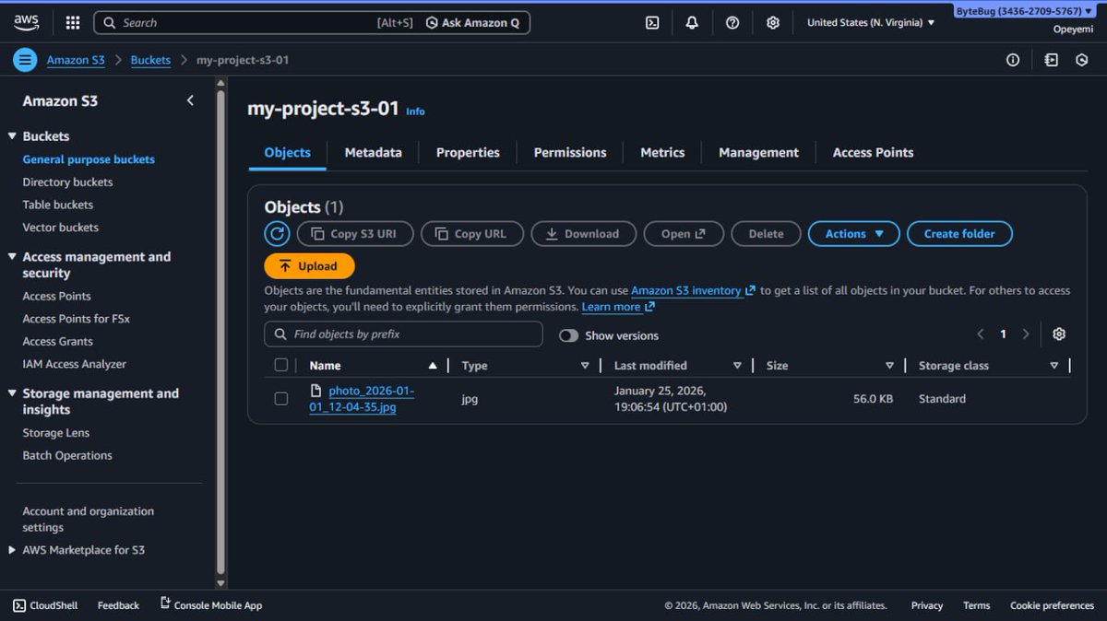Open the info panel icon in breadcrumb bar

[x=1013, y=60]
